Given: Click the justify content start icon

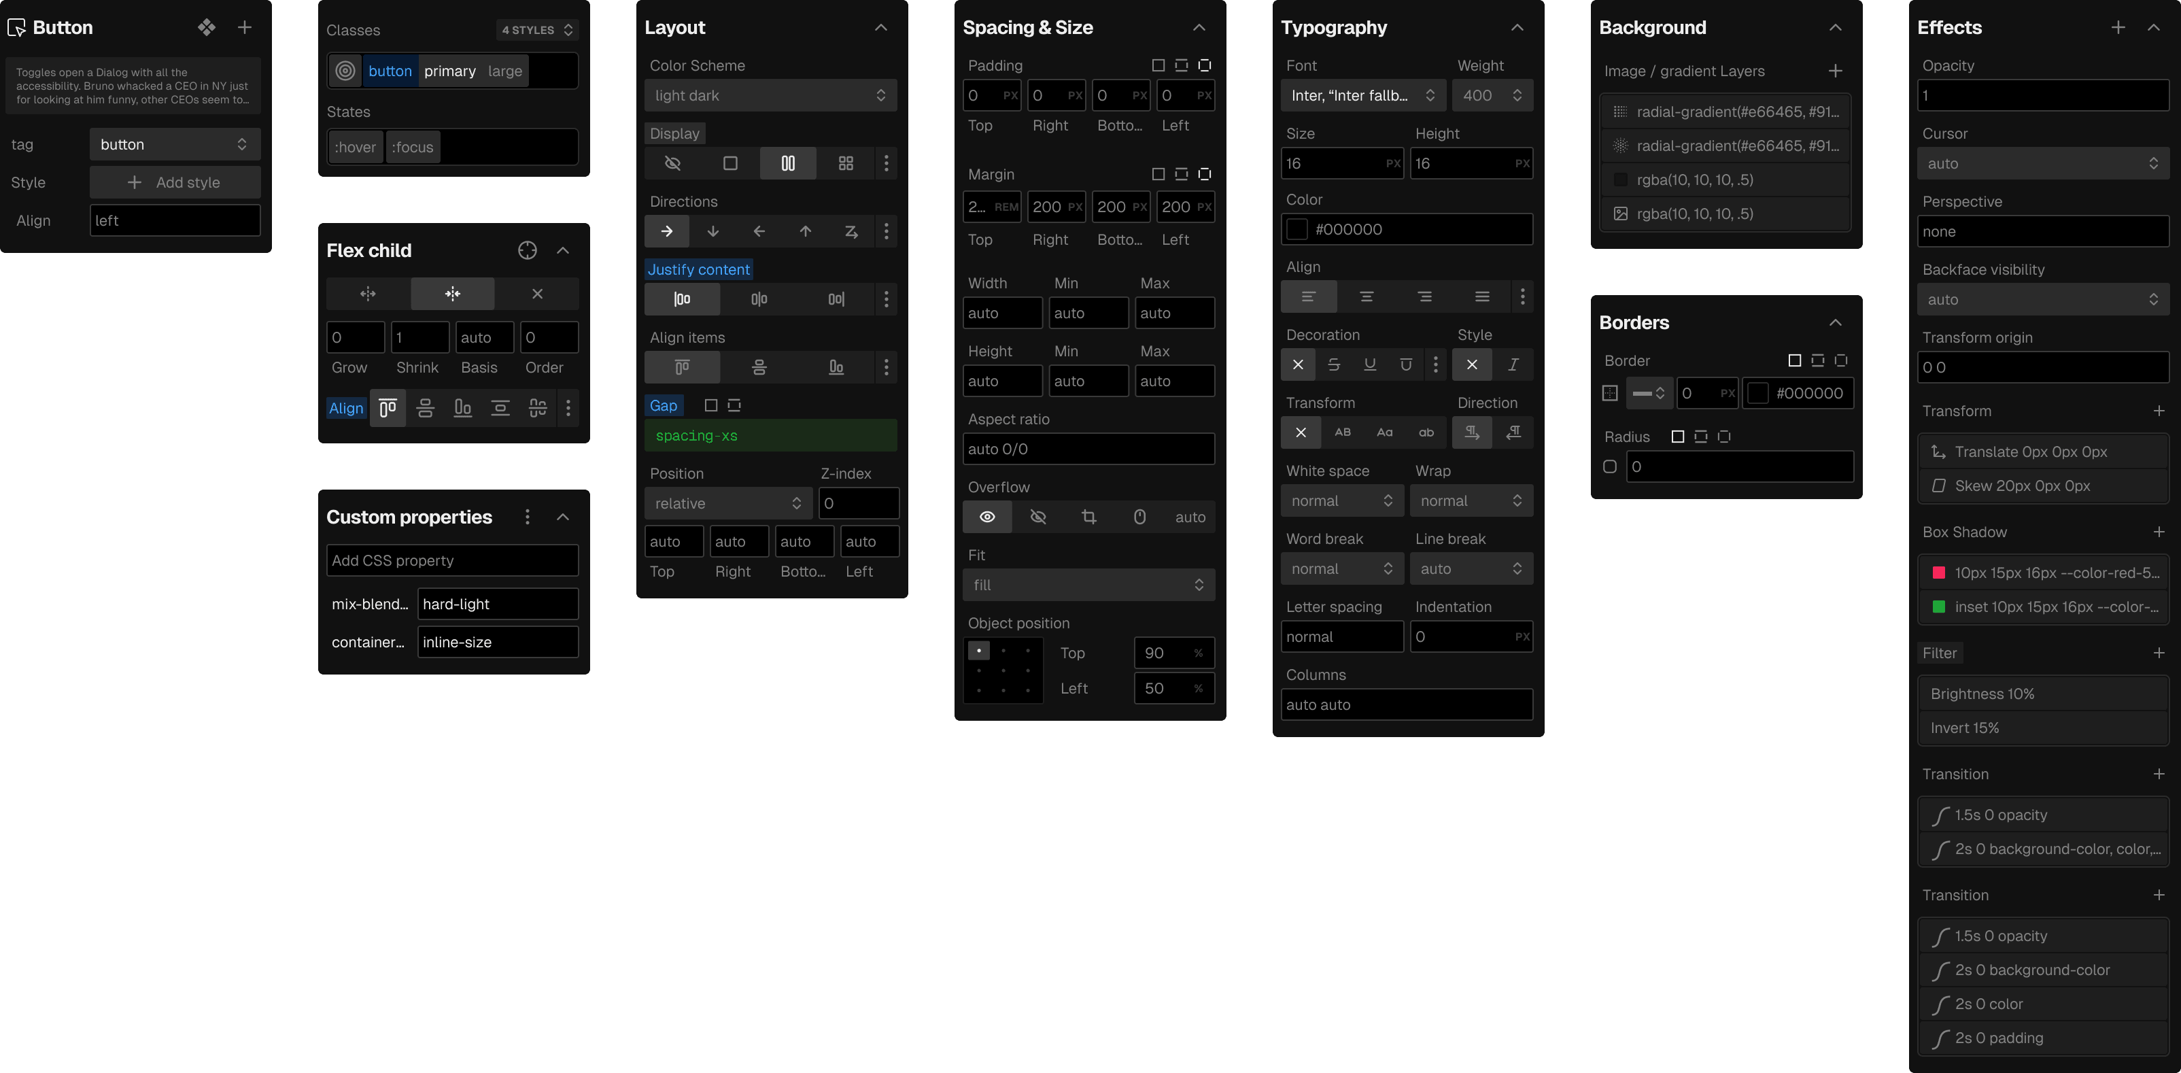Looking at the screenshot, I should pos(683,298).
